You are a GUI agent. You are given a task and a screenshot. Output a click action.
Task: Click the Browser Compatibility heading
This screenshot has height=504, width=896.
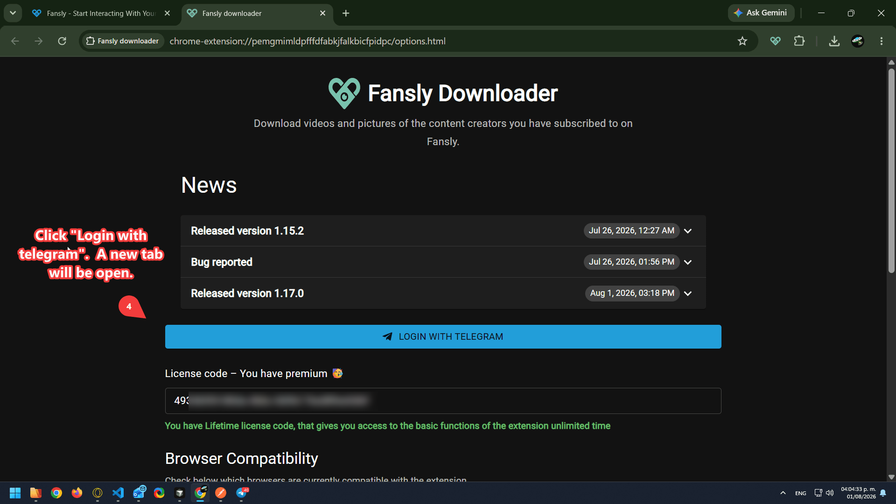(241, 458)
